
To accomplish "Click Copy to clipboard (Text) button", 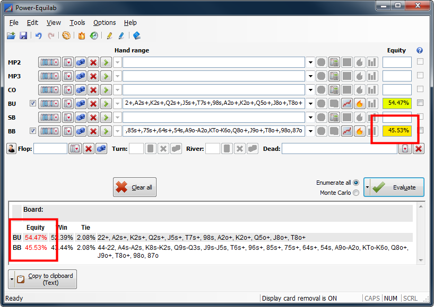I will coord(46,279).
